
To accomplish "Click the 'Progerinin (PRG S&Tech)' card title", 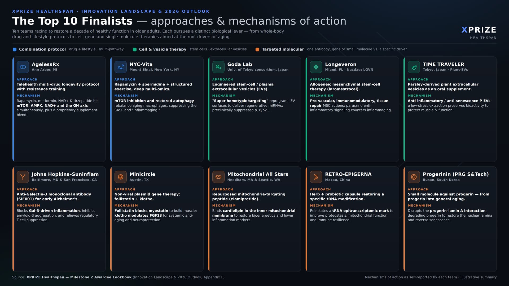I will coord(456,174).
